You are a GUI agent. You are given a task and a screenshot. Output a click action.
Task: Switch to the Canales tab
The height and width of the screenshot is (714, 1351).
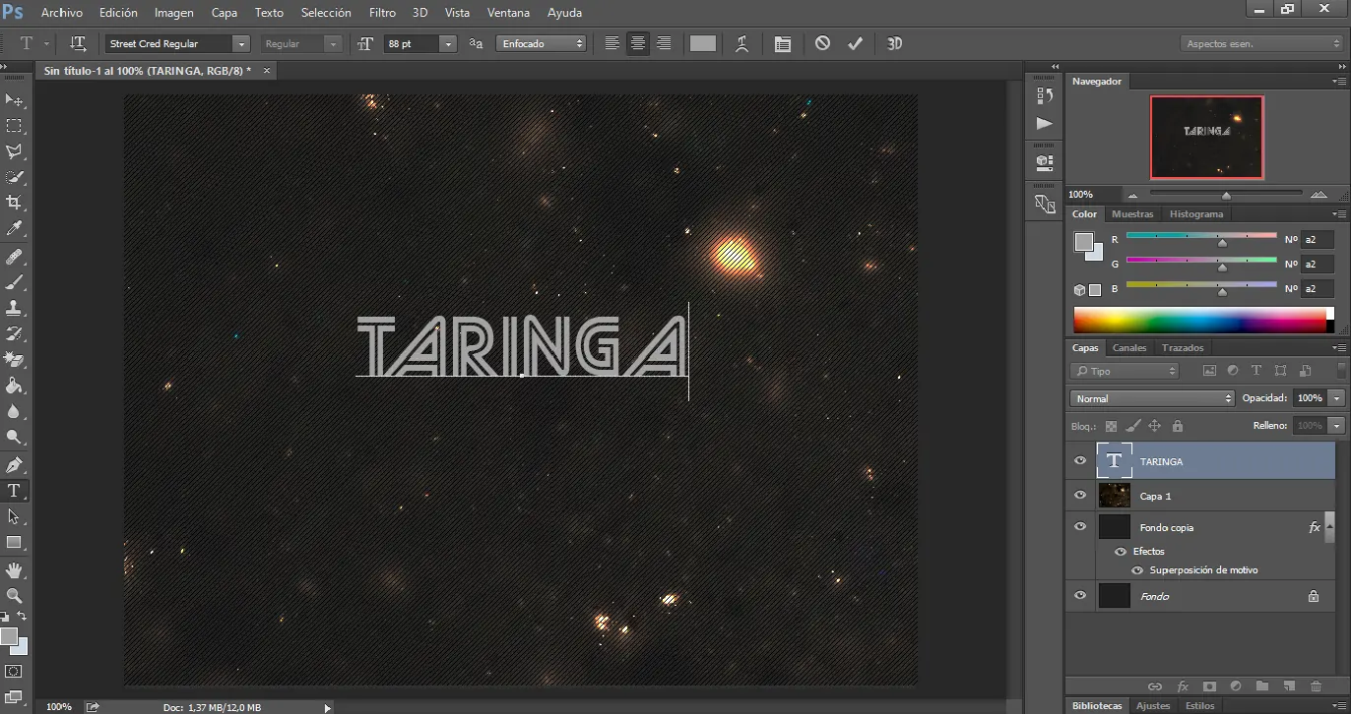click(1129, 347)
